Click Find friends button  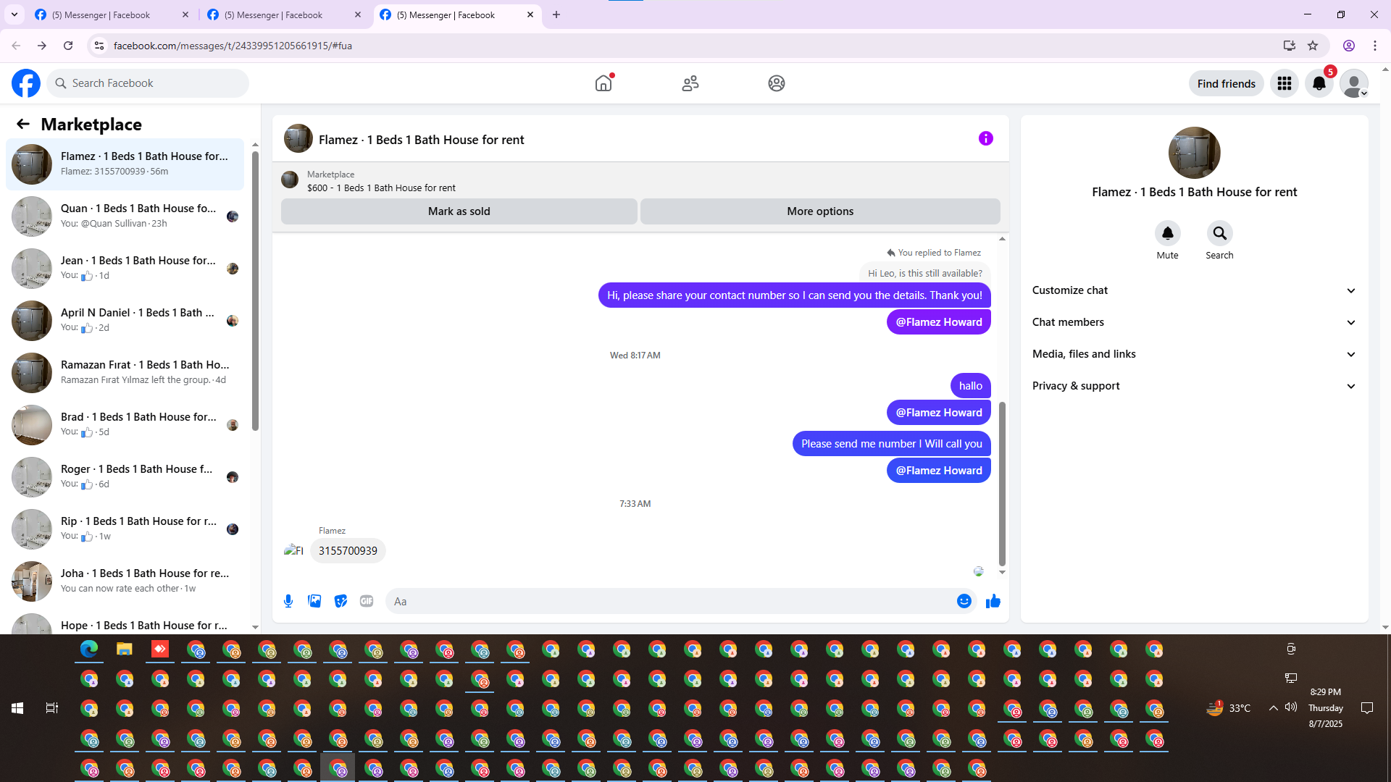pos(1226,83)
